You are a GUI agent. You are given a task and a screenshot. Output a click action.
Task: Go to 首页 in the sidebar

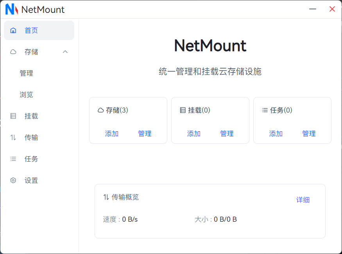click(31, 30)
